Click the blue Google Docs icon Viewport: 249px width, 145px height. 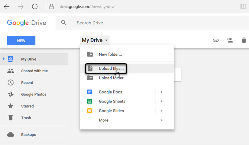coord(89,92)
